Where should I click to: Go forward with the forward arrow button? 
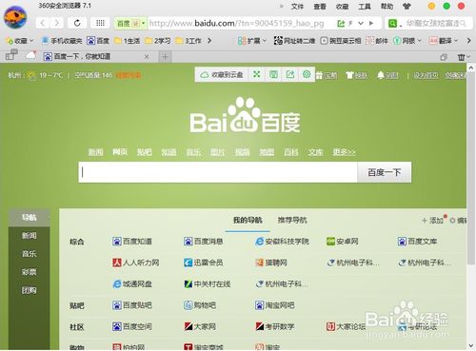(x=57, y=23)
